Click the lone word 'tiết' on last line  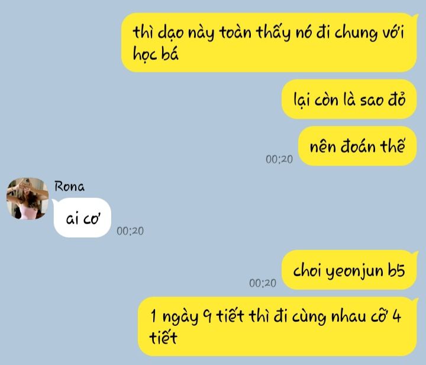[x=163, y=337]
